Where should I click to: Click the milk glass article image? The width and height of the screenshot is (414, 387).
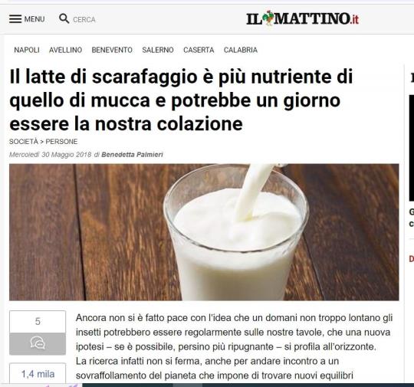tap(204, 232)
